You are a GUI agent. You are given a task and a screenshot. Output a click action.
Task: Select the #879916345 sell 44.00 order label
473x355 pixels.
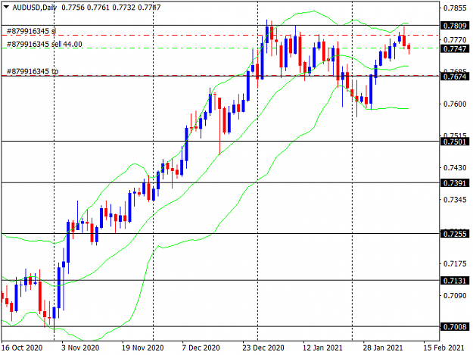[x=45, y=45]
